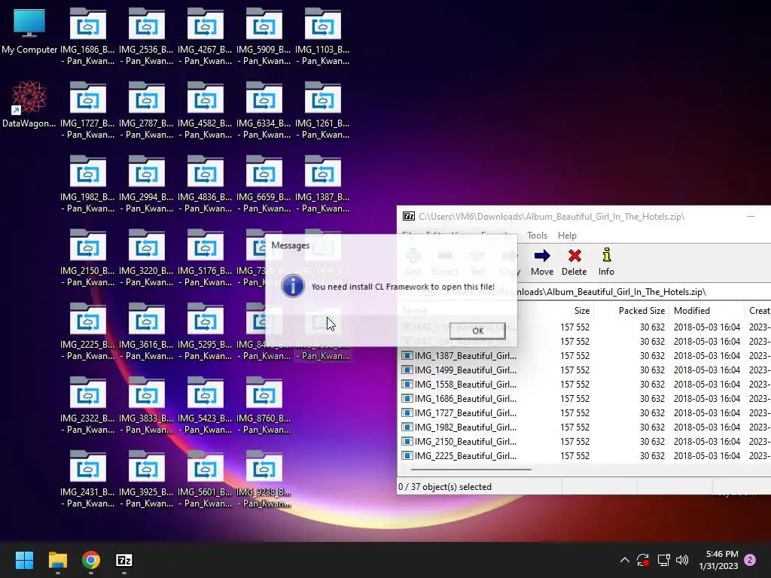Click the network icon in system tray

(x=663, y=560)
